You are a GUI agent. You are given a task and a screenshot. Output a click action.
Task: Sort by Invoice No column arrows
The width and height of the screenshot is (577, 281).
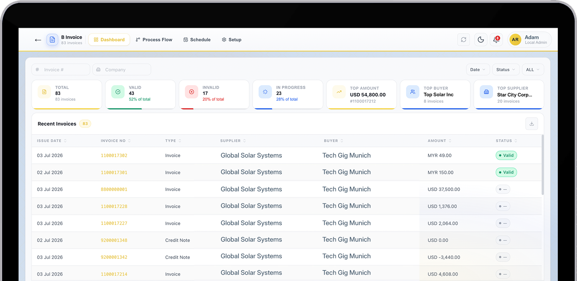(129, 141)
